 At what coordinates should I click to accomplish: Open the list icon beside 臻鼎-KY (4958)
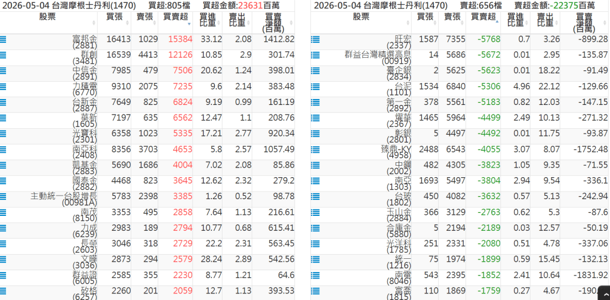click(x=315, y=149)
